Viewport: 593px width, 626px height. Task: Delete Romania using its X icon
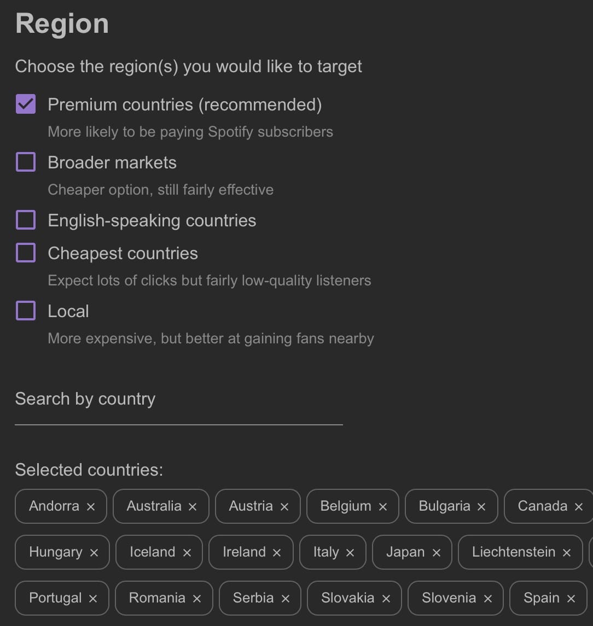[x=197, y=599]
